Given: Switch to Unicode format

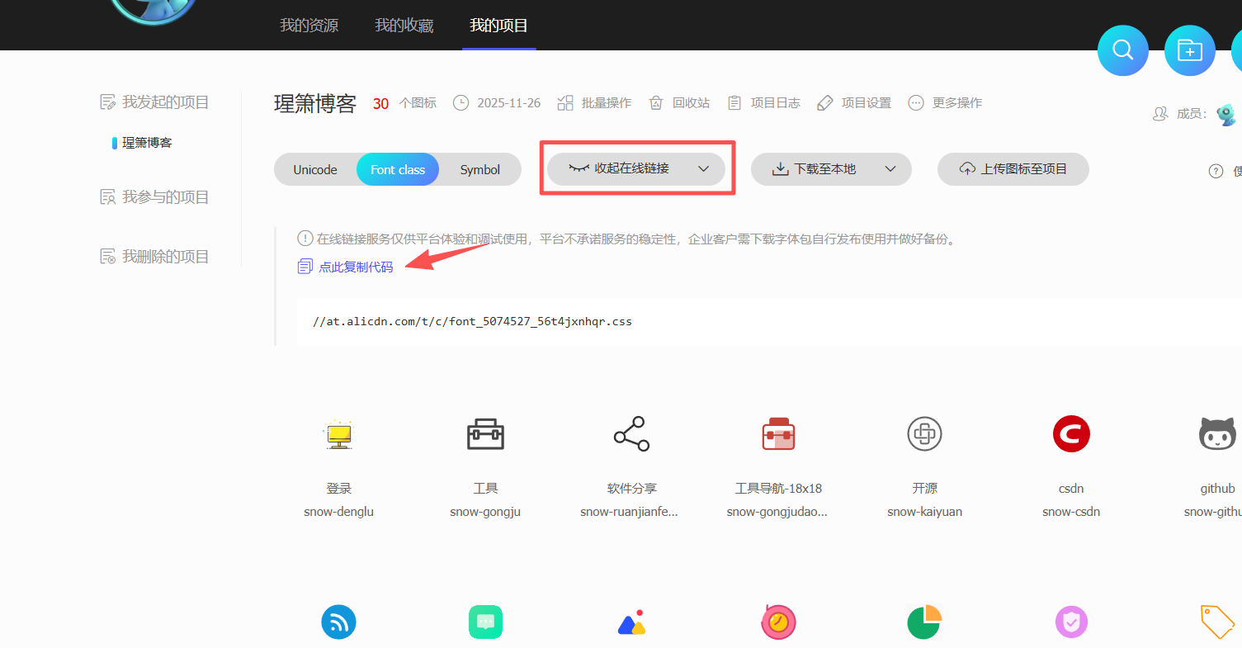Looking at the screenshot, I should coord(315,170).
